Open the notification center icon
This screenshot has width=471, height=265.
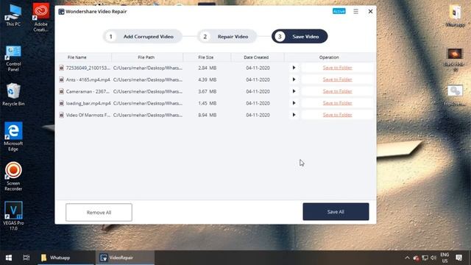point(458,258)
